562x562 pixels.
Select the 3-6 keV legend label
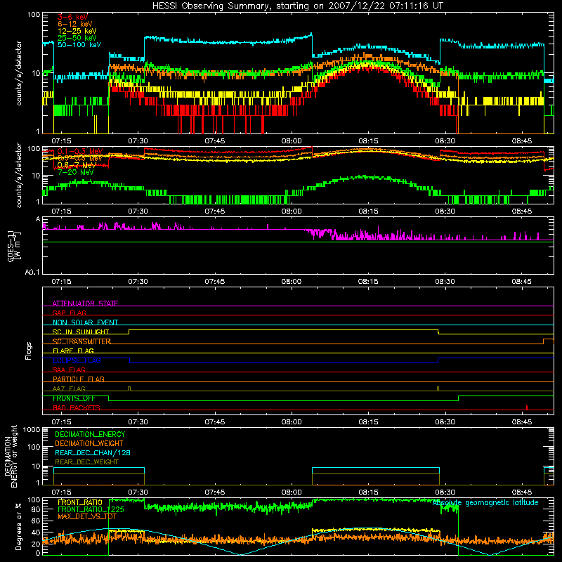(72, 17)
